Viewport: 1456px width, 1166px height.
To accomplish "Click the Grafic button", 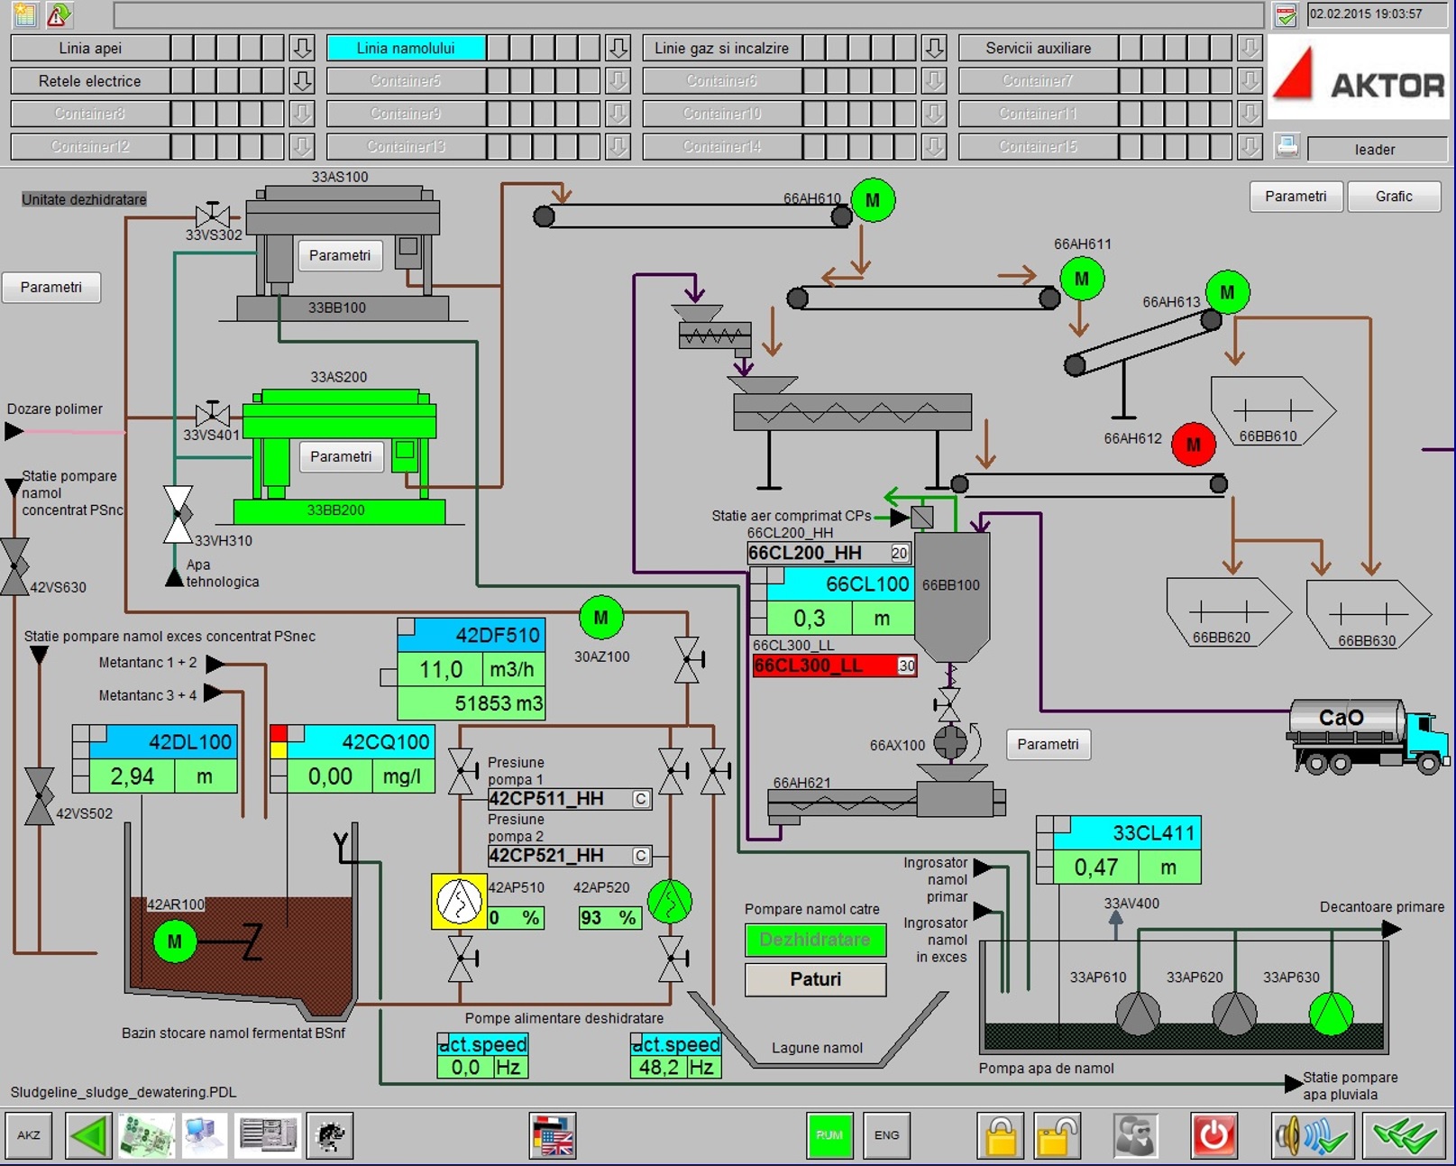I will [x=1393, y=197].
